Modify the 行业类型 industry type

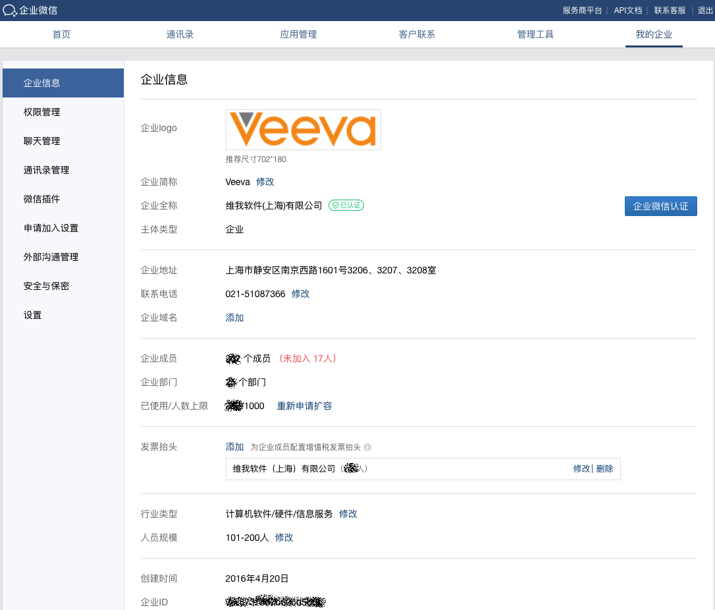[348, 514]
